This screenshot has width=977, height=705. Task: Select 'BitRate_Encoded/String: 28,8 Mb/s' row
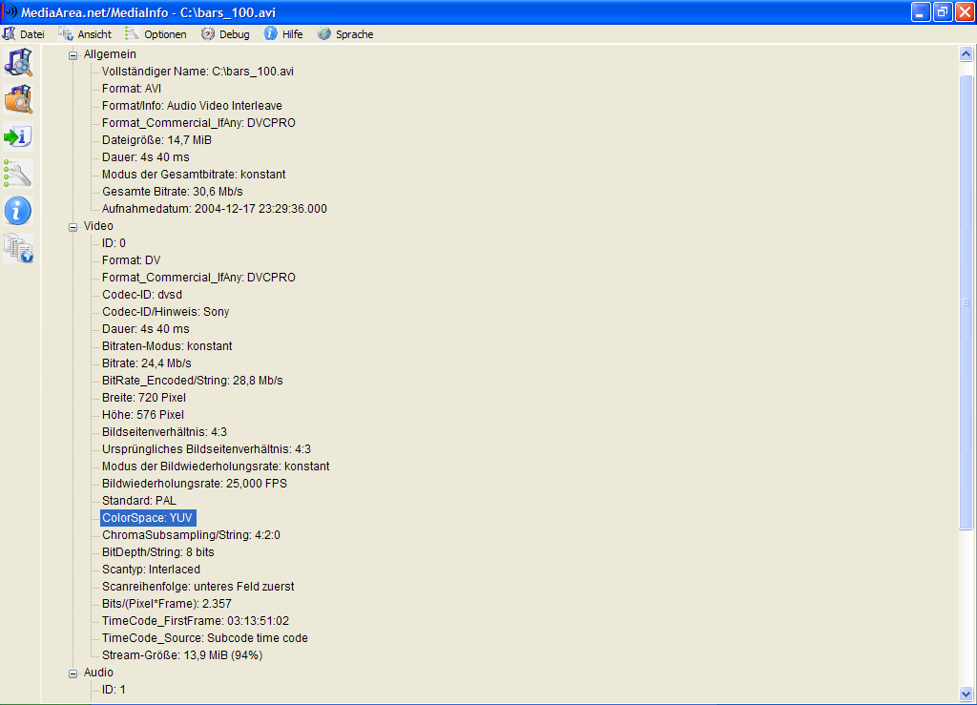click(193, 381)
